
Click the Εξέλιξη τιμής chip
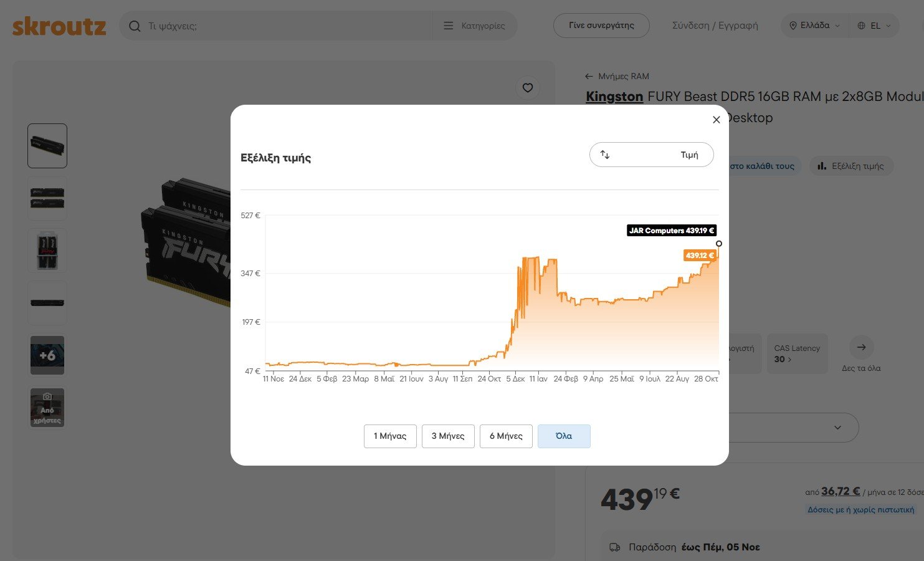pos(851,166)
